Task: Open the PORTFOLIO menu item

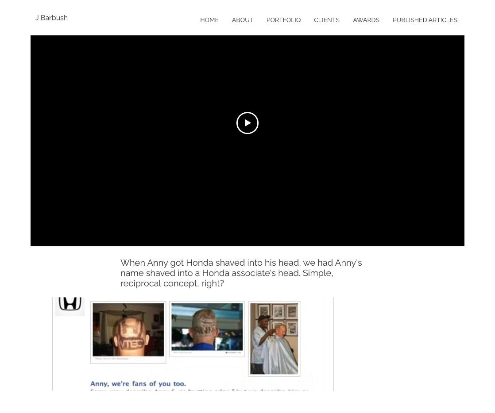Action: pyautogui.click(x=283, y=20)
